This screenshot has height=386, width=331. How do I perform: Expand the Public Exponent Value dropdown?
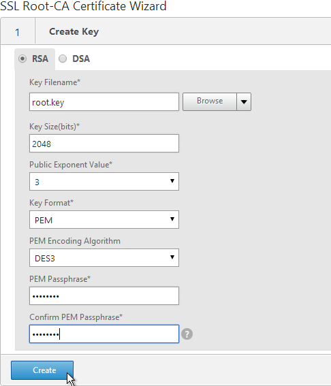(x=104, y=182)
